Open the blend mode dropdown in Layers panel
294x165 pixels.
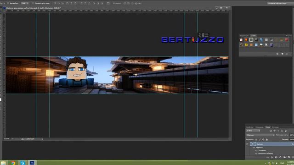click(260, 135)
